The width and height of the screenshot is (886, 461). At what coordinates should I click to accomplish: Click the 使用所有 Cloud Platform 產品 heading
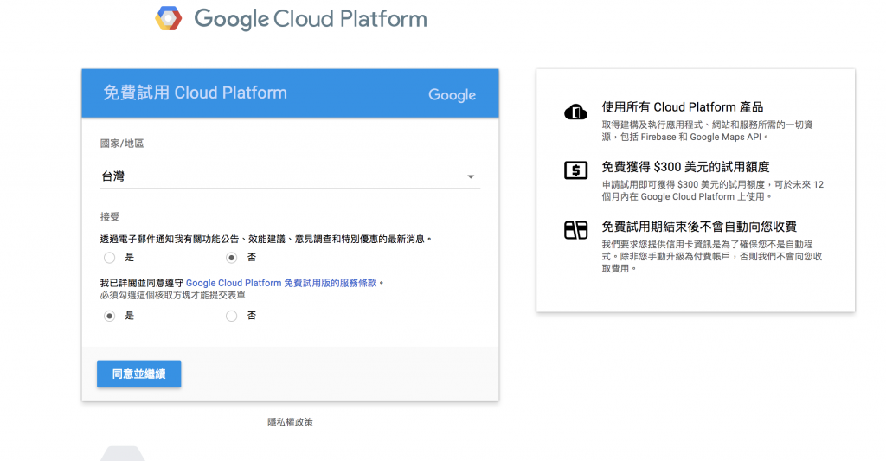pos(683,107)
